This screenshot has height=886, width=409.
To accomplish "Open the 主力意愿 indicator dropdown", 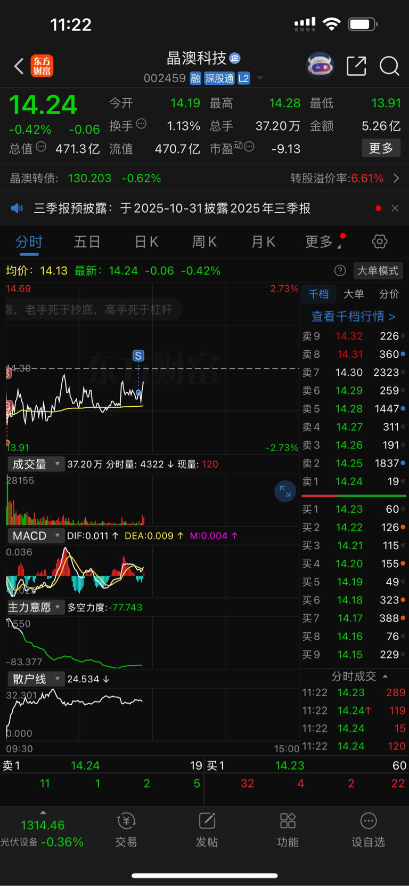I will pos(36,607).
